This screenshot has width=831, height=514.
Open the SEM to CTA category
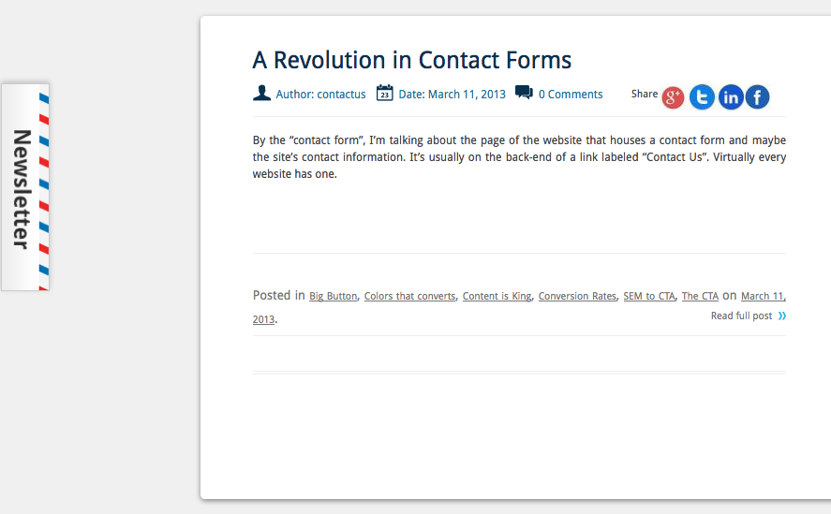tap(649, 296)
